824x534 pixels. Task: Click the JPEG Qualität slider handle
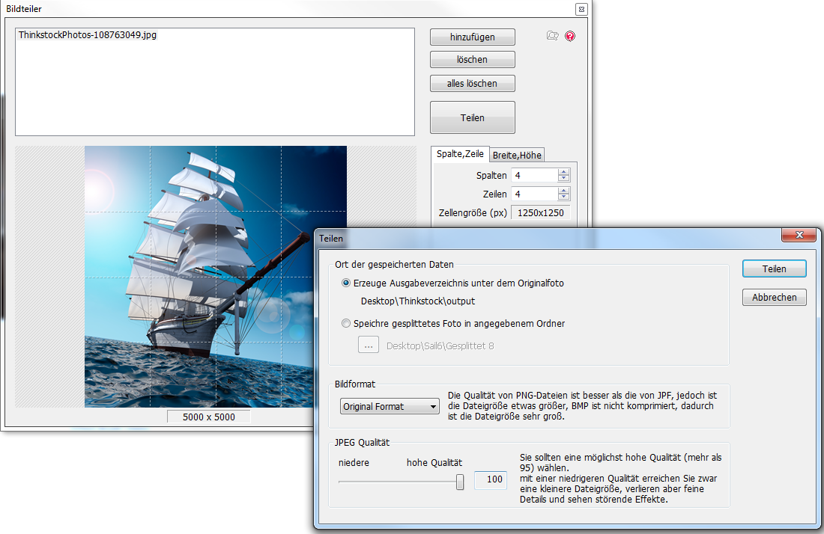(460, 482)
